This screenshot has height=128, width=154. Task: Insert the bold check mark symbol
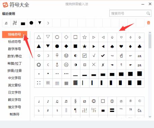103,56
